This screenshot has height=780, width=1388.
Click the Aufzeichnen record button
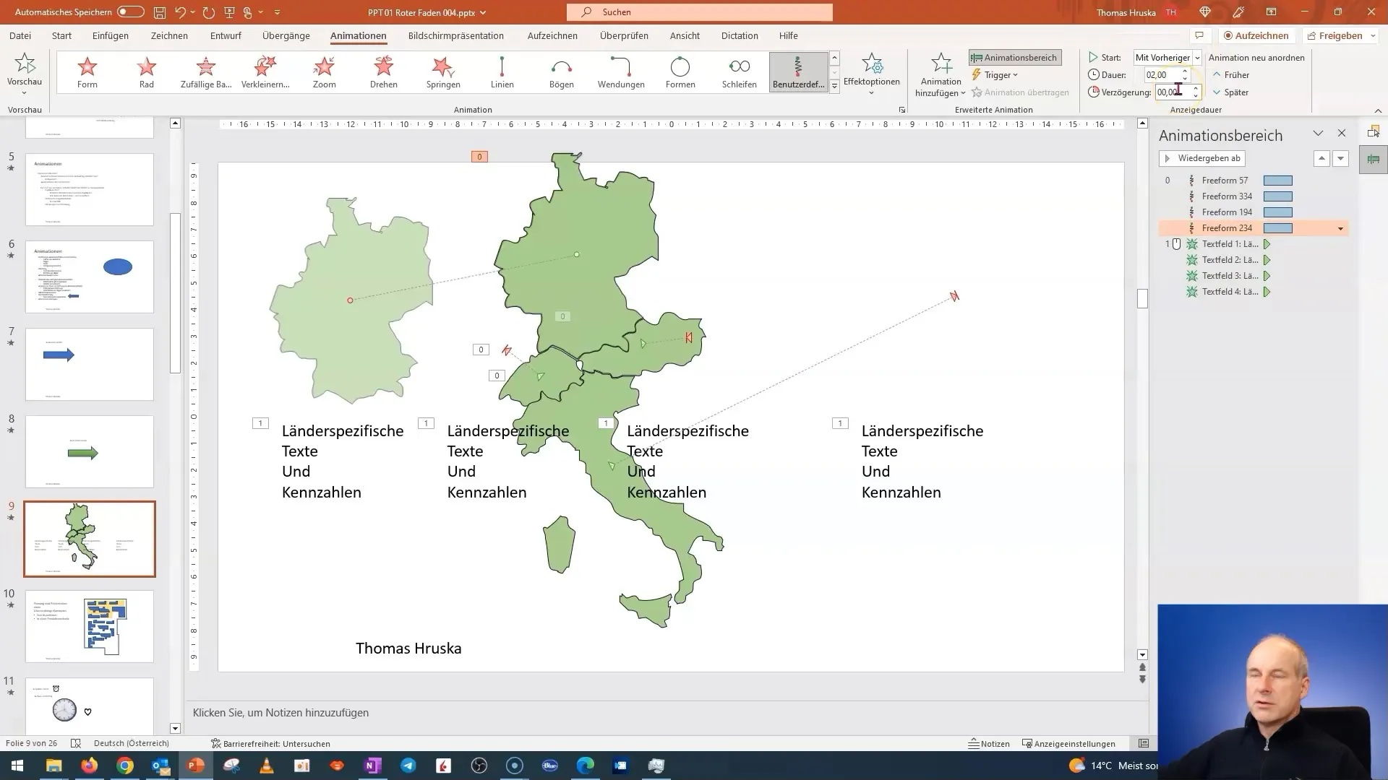click(x=1256, y=35)
